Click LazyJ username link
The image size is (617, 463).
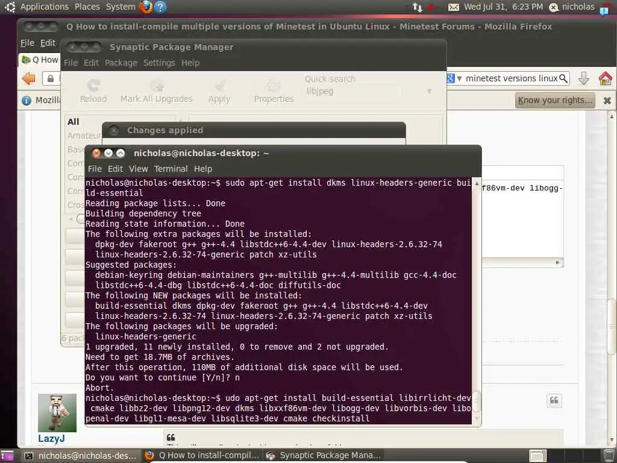pyautogui.click(x=52, y=438)
